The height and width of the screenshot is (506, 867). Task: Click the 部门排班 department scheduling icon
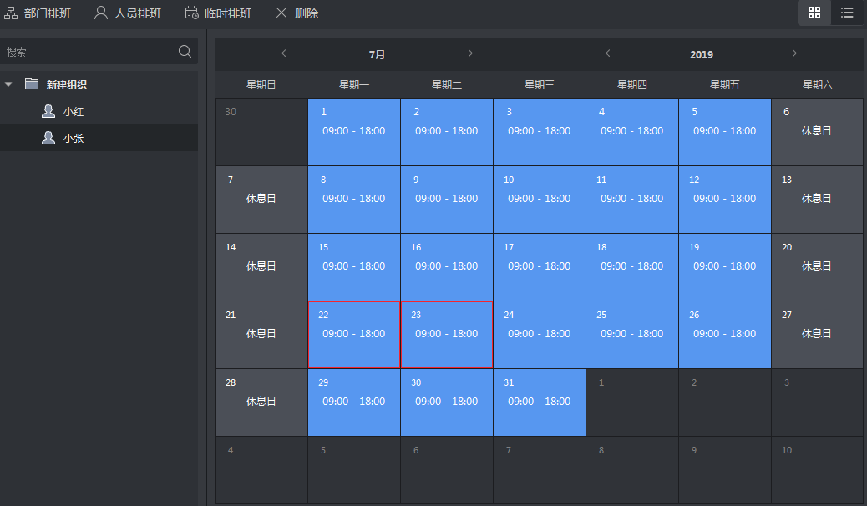(x=11, y=13)
